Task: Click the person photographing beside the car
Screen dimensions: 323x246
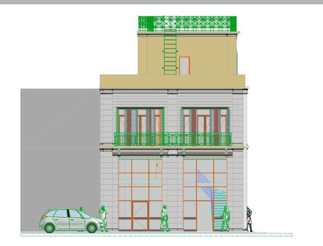Action: [x=103, y=218]
